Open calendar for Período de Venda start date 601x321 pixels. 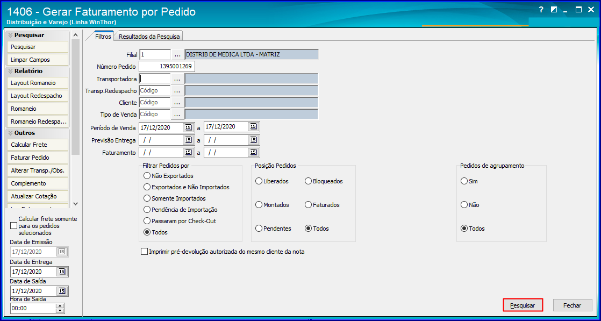click(188, 127)
